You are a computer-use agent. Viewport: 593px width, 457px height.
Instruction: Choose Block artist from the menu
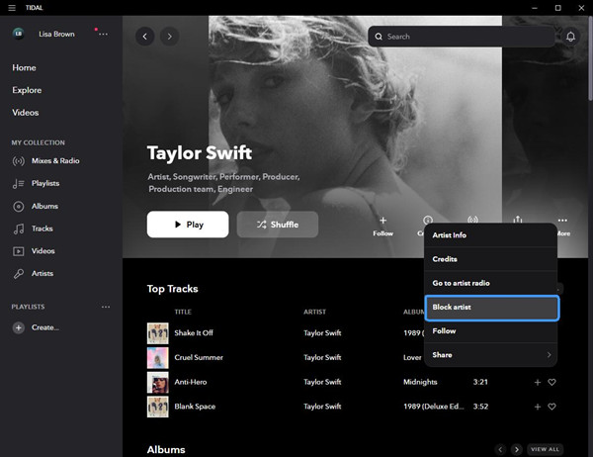(491, 308)
